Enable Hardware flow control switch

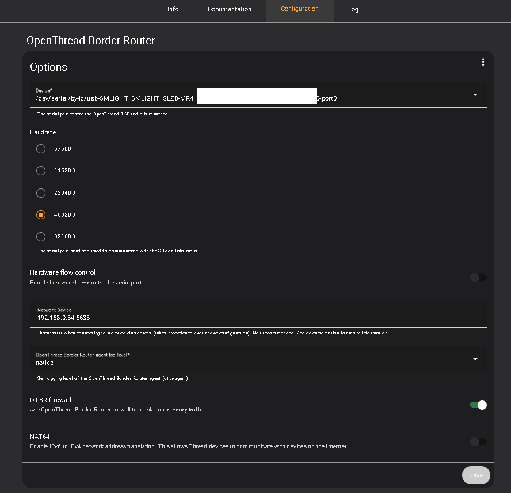(478, 278)
